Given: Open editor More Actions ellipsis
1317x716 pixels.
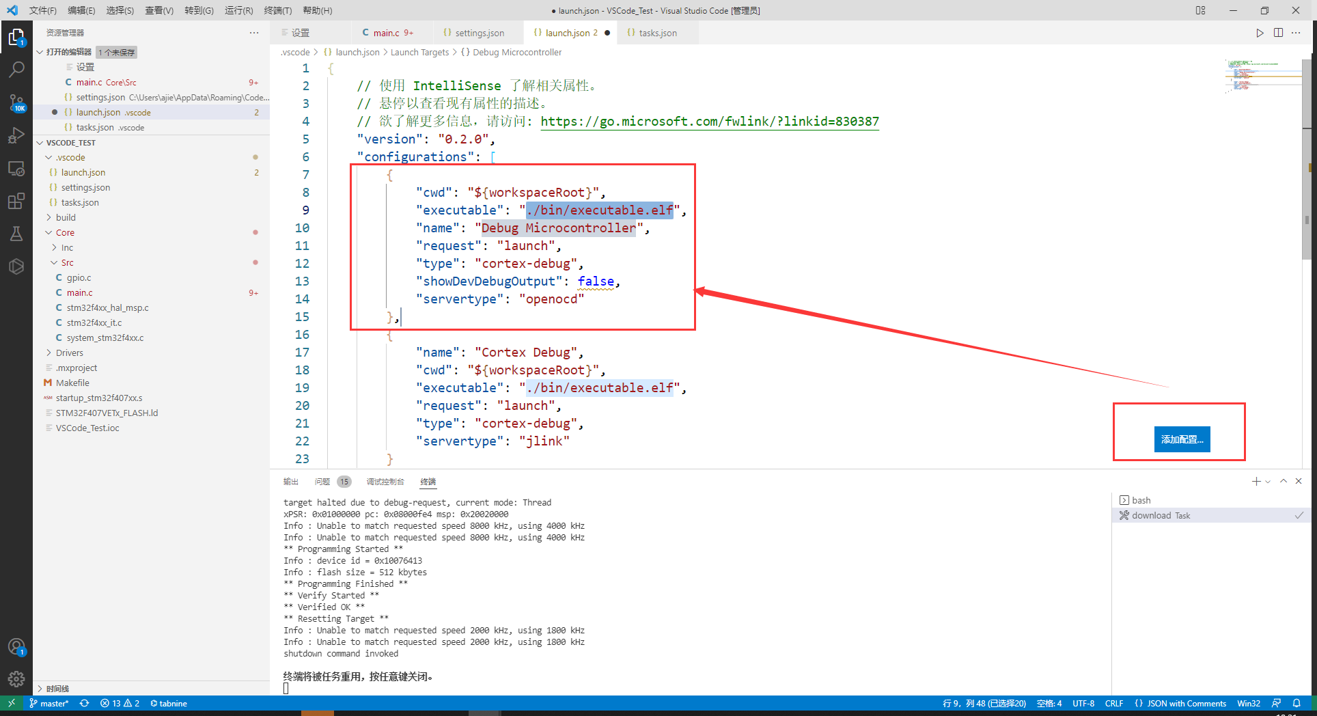Looking at the screenshot, I should pyautogui.click(x=1296, y=33).
